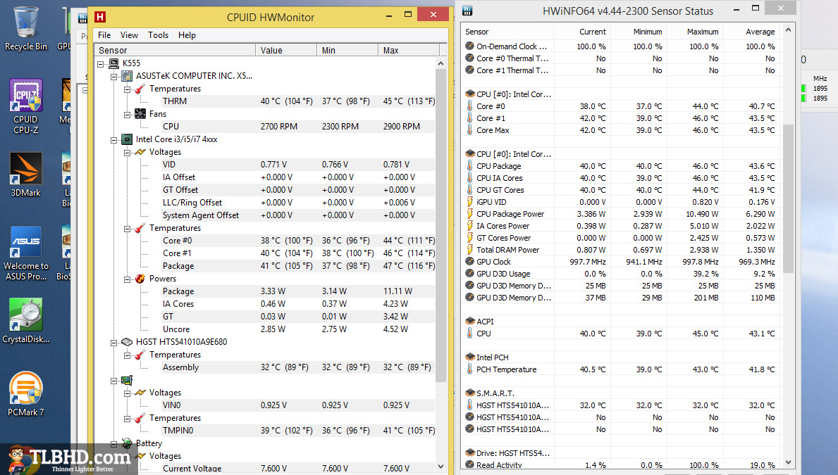Open Tools menu in HWMonitor
The image size is (838, 475).
pos(158,35)
